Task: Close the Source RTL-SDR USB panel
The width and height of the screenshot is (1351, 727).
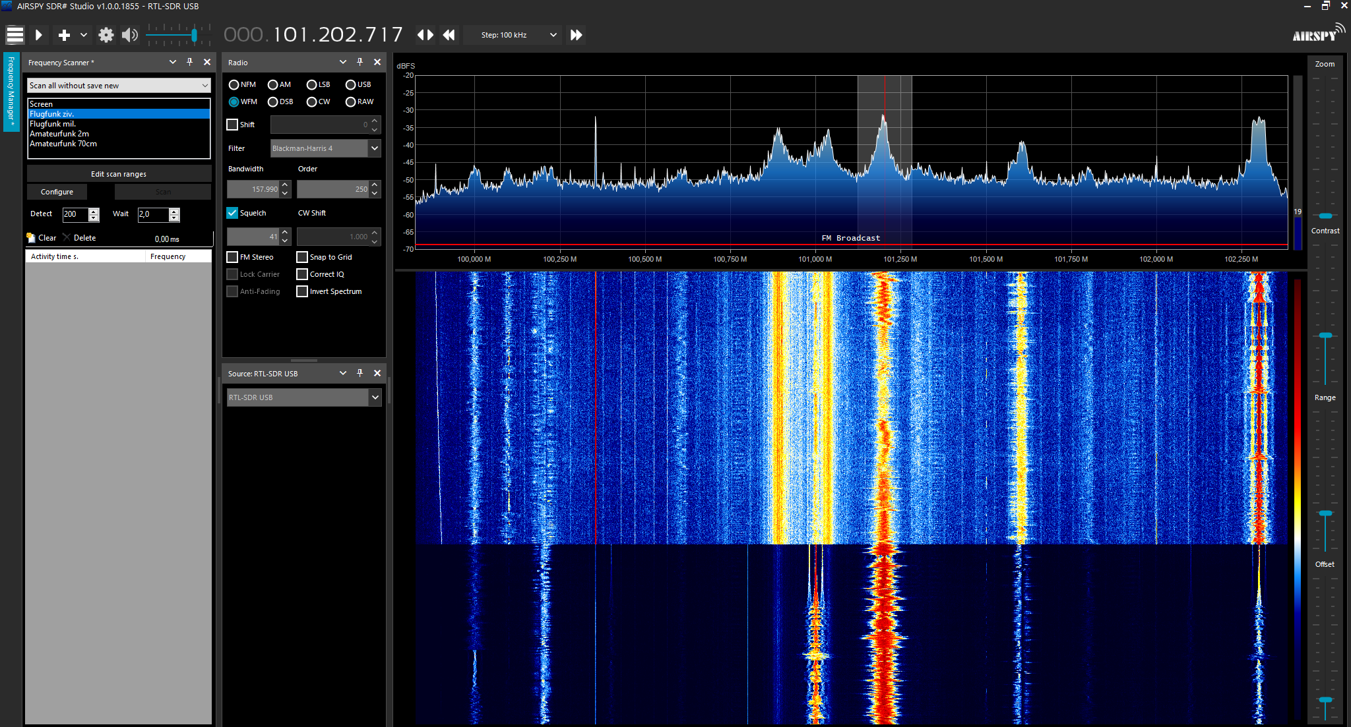Action: point(377,373)
